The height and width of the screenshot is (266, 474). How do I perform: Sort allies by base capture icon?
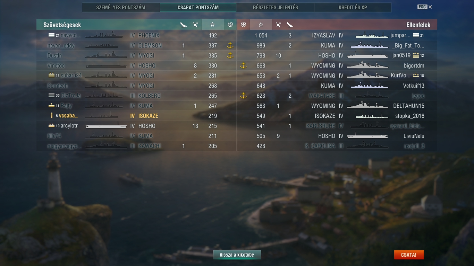point(230,25)
